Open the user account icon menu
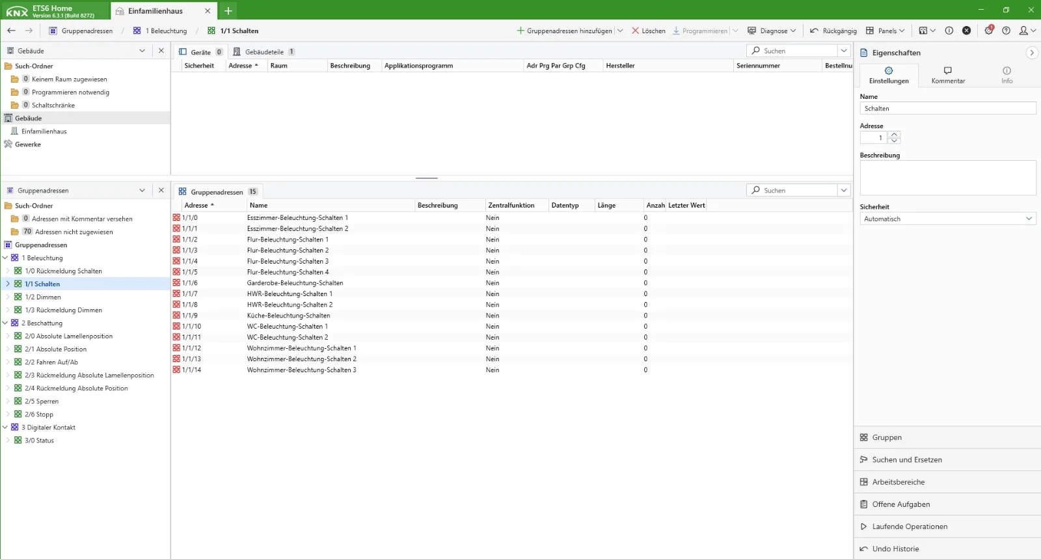Viewport: 1041px width, 559px height. 1027,31
